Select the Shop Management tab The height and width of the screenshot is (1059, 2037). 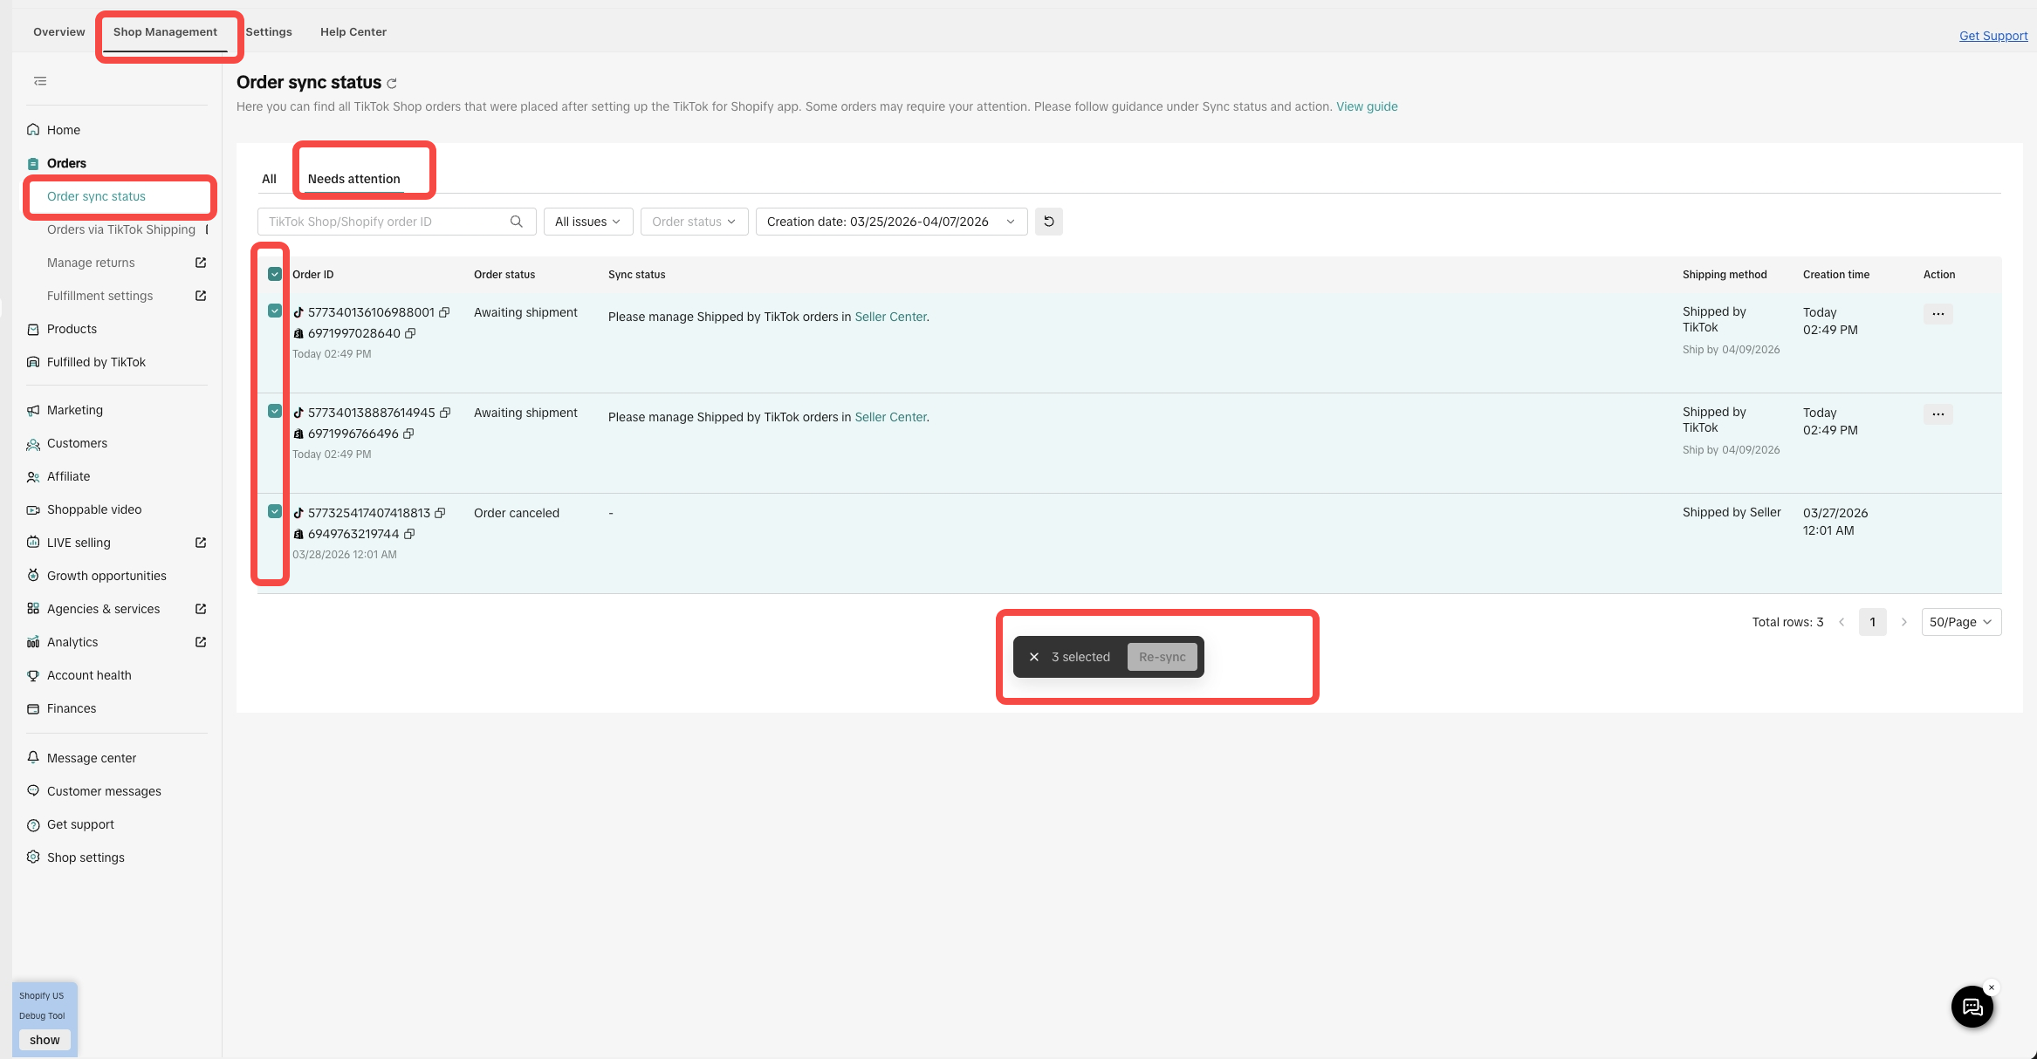click(x=165, y=32)
